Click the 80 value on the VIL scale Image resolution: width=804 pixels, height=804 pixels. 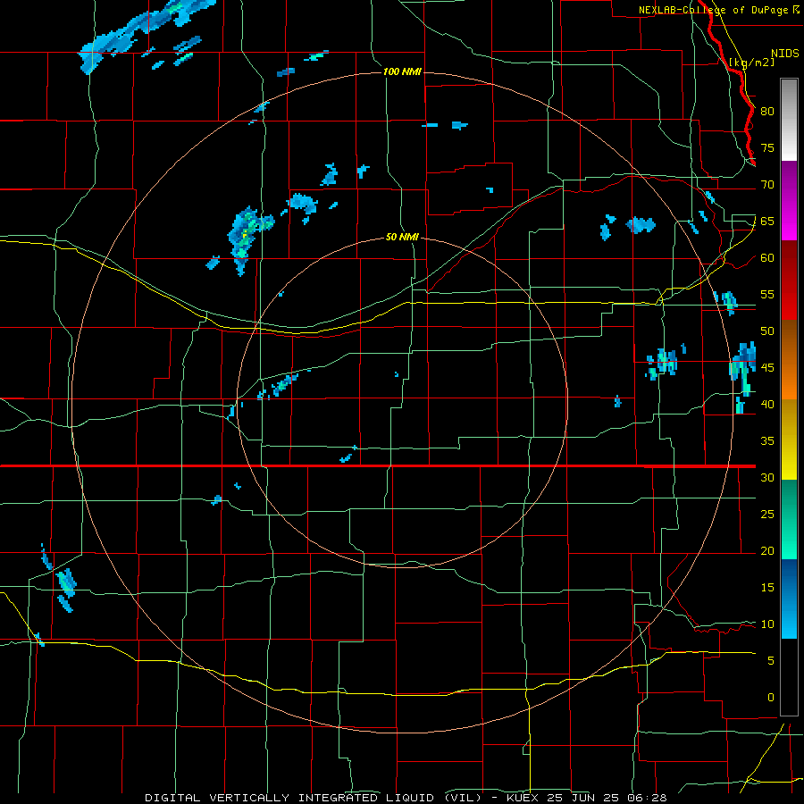click(767, 112)
